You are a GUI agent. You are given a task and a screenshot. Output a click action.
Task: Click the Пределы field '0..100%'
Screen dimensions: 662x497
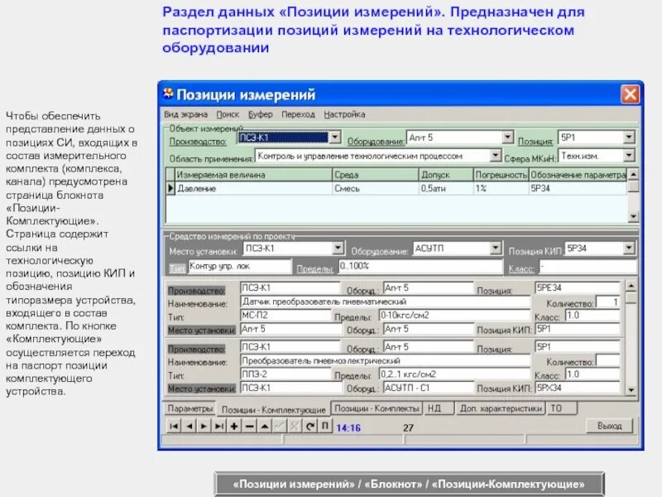click(420, 266)
